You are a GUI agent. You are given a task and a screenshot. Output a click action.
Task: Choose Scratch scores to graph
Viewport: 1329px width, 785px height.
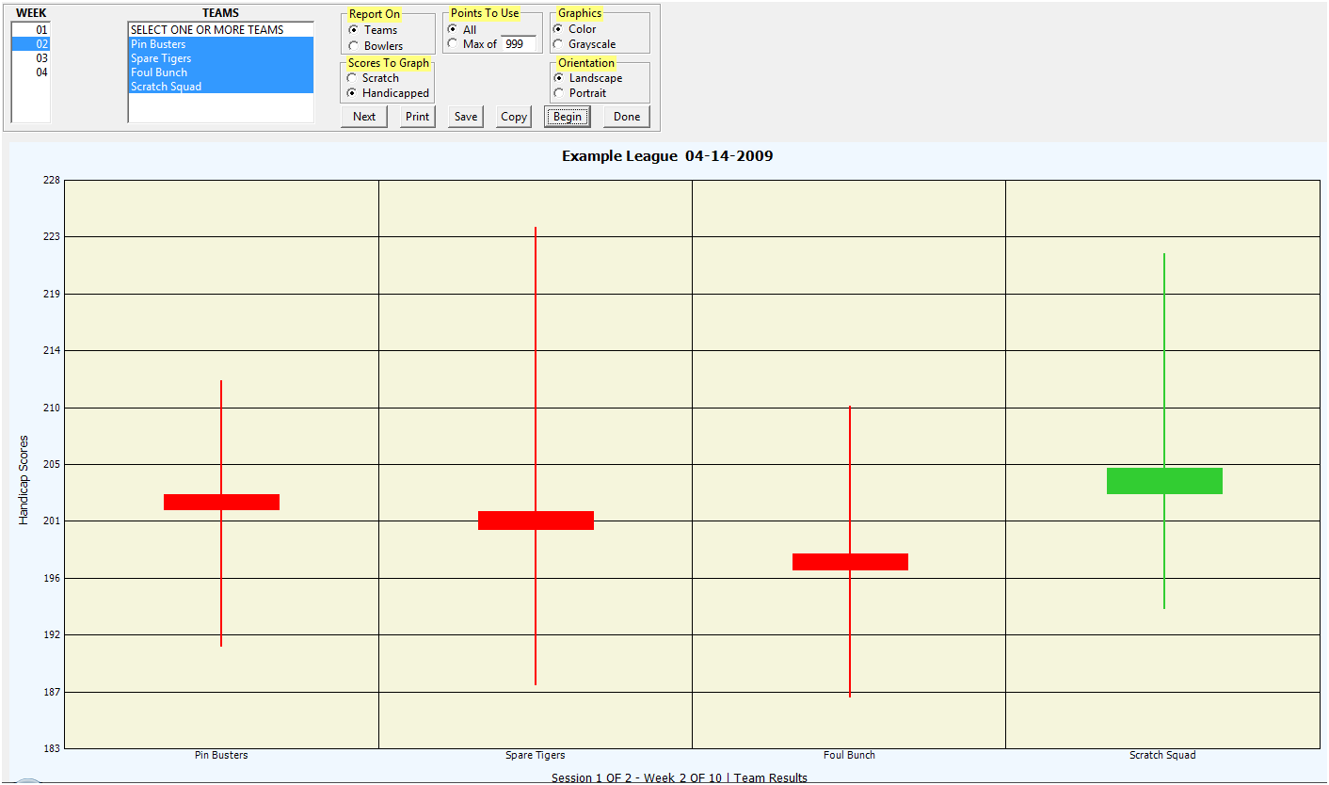[352, 78]
